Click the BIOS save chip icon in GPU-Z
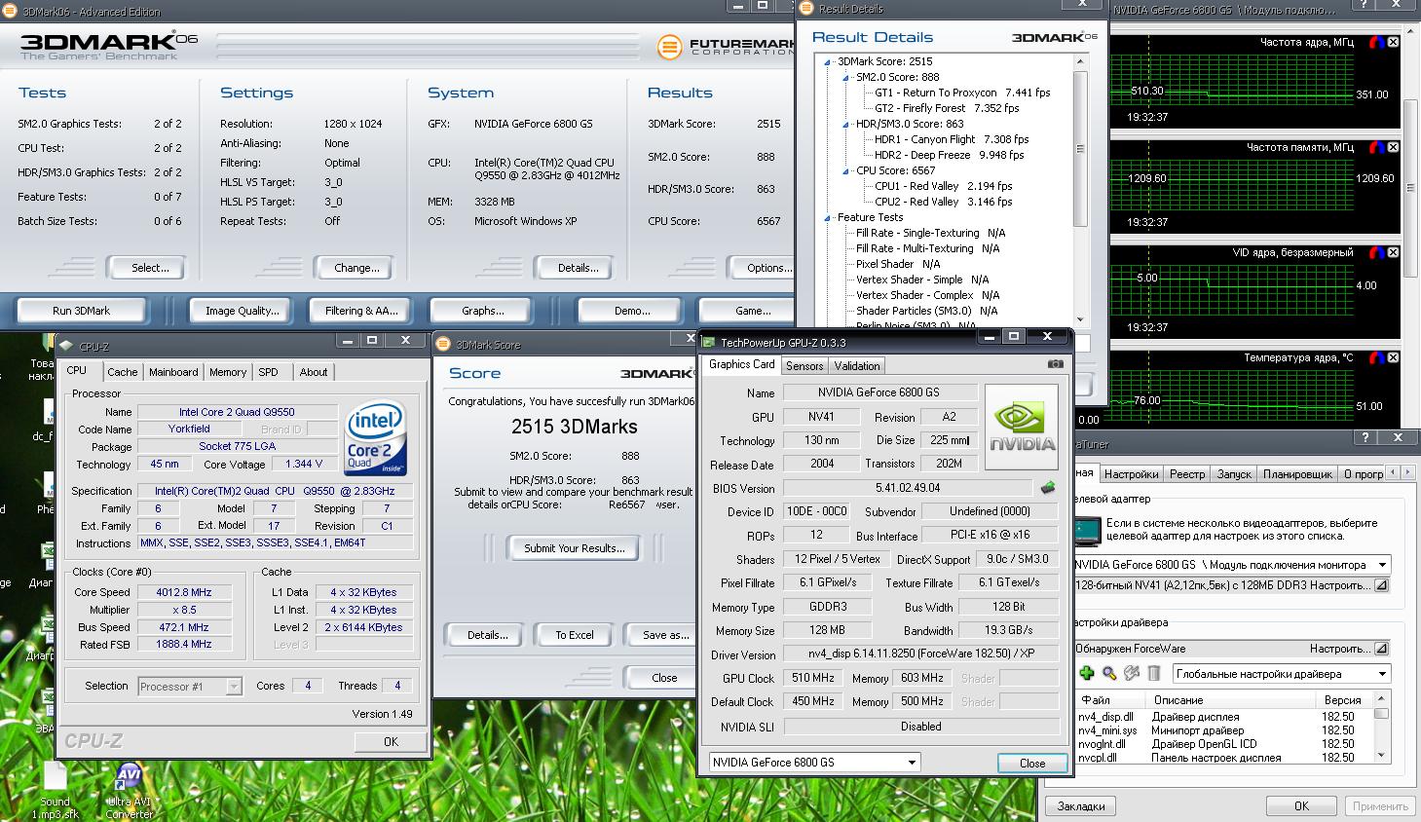 click(x=1048, y=487)
